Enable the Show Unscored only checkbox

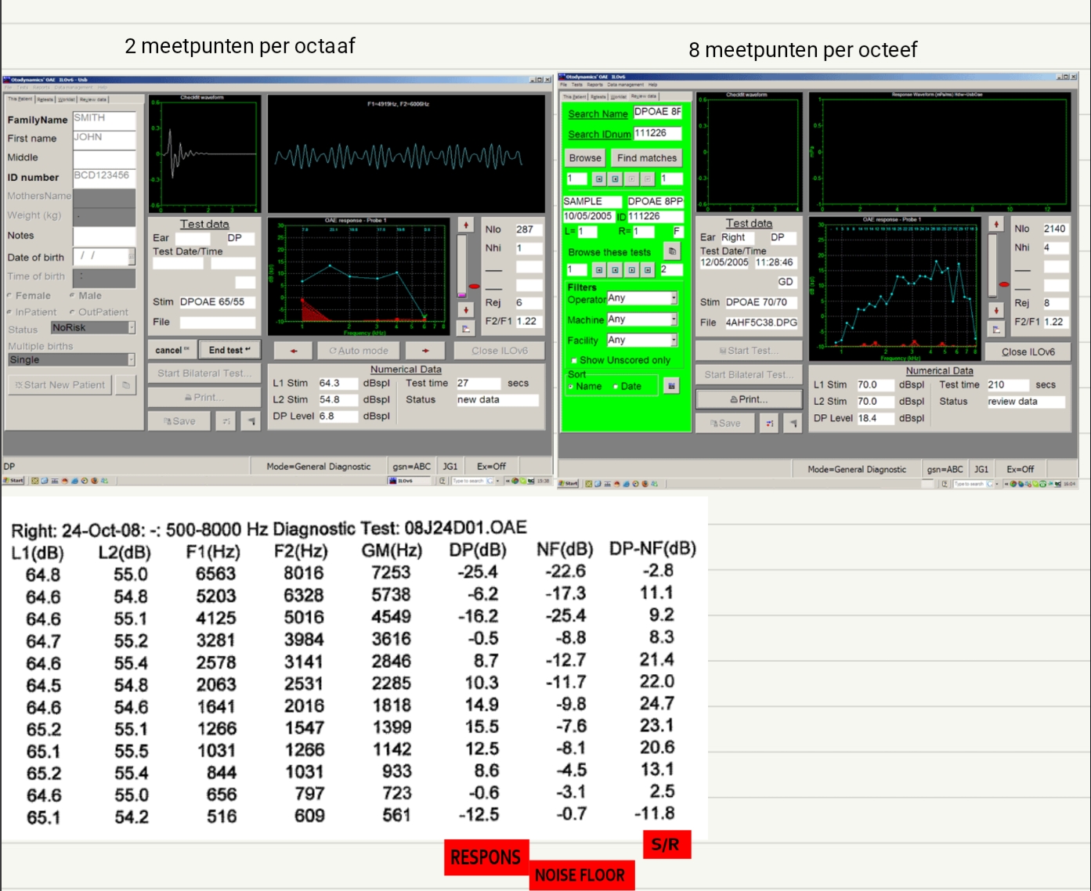click(x=573, y=360)
